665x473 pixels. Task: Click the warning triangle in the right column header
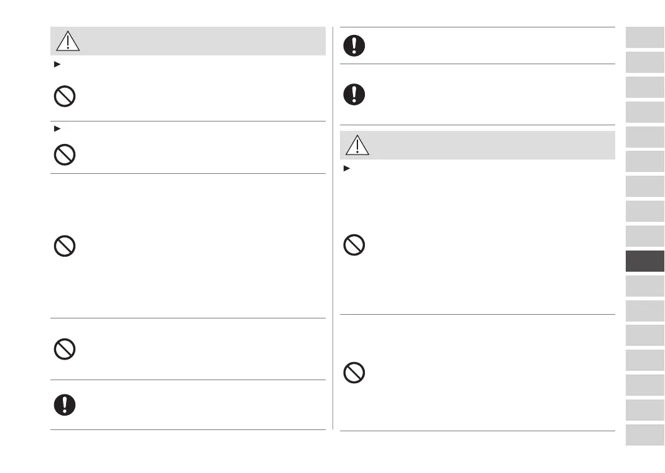[x=358, y=145]
